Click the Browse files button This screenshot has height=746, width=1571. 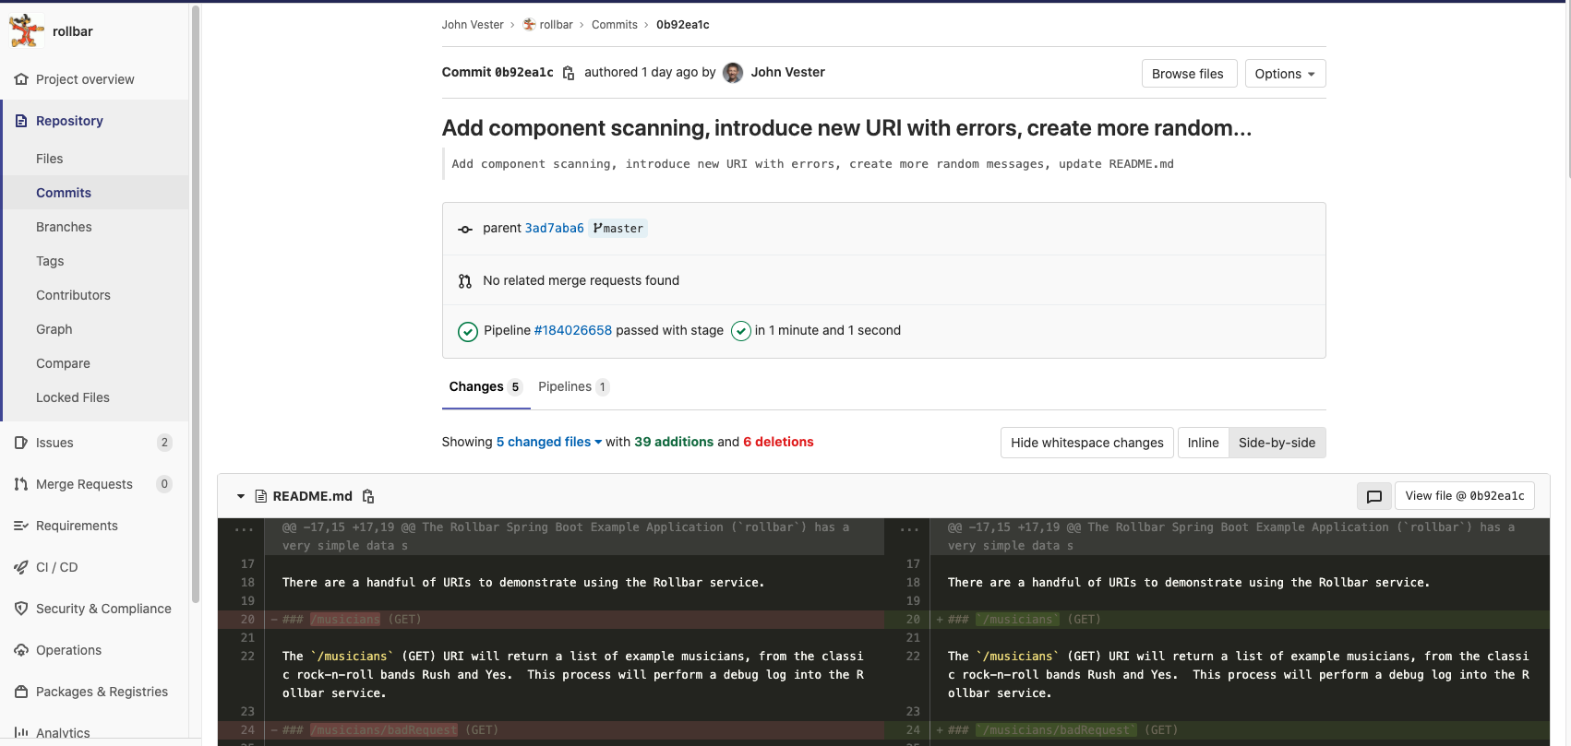pos(1187,74)
